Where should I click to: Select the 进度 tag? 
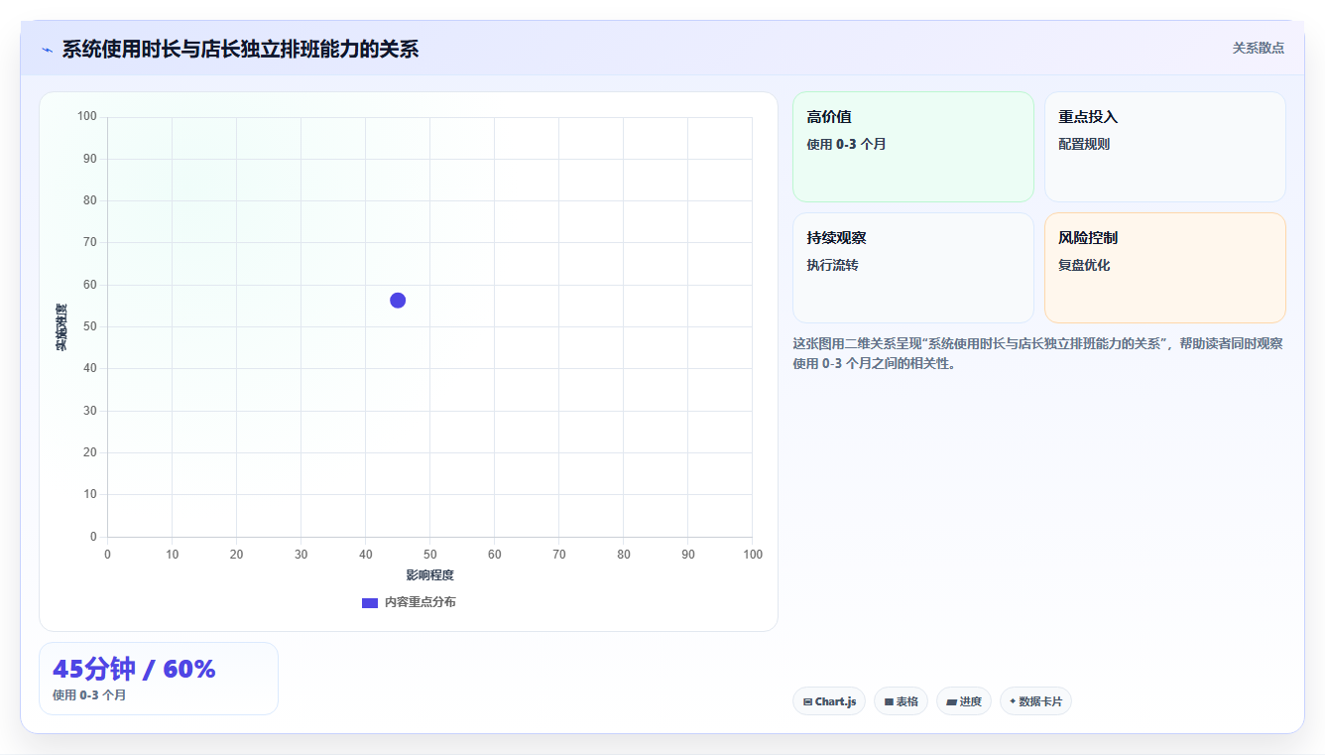964,701
